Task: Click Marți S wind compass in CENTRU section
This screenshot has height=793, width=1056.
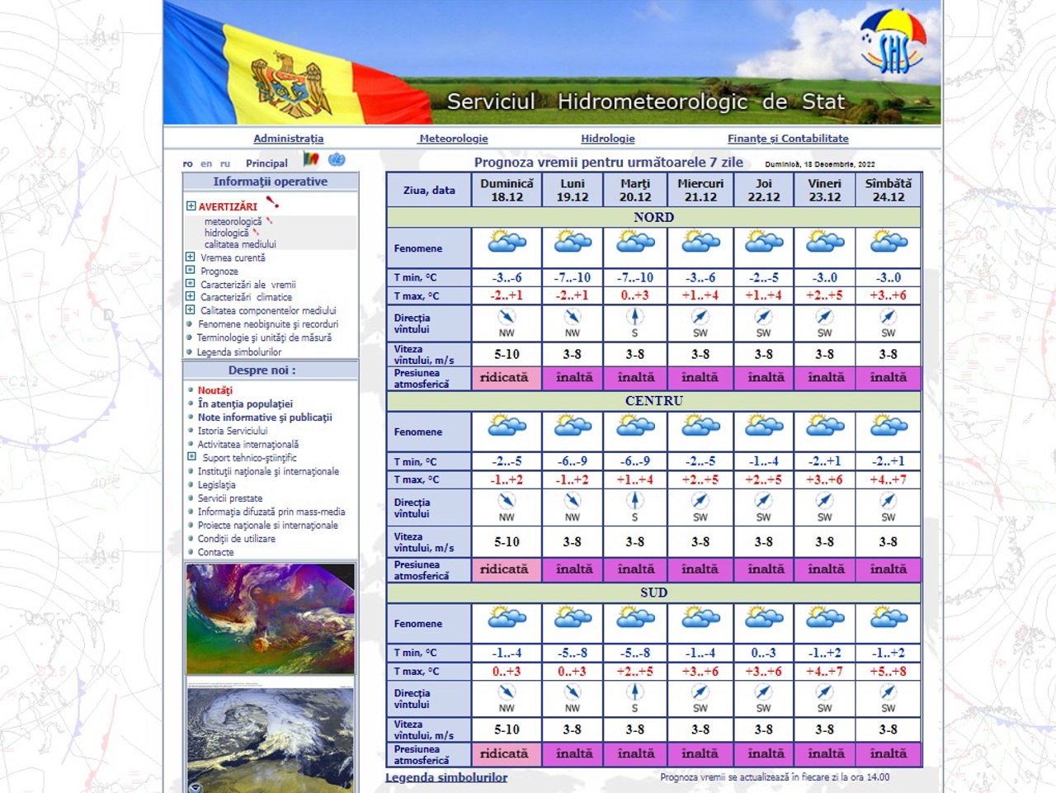Action: pos(634,501)
